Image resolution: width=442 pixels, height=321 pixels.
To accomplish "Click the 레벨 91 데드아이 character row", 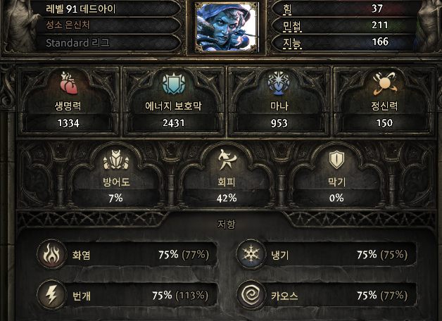I will pos(108,8).
